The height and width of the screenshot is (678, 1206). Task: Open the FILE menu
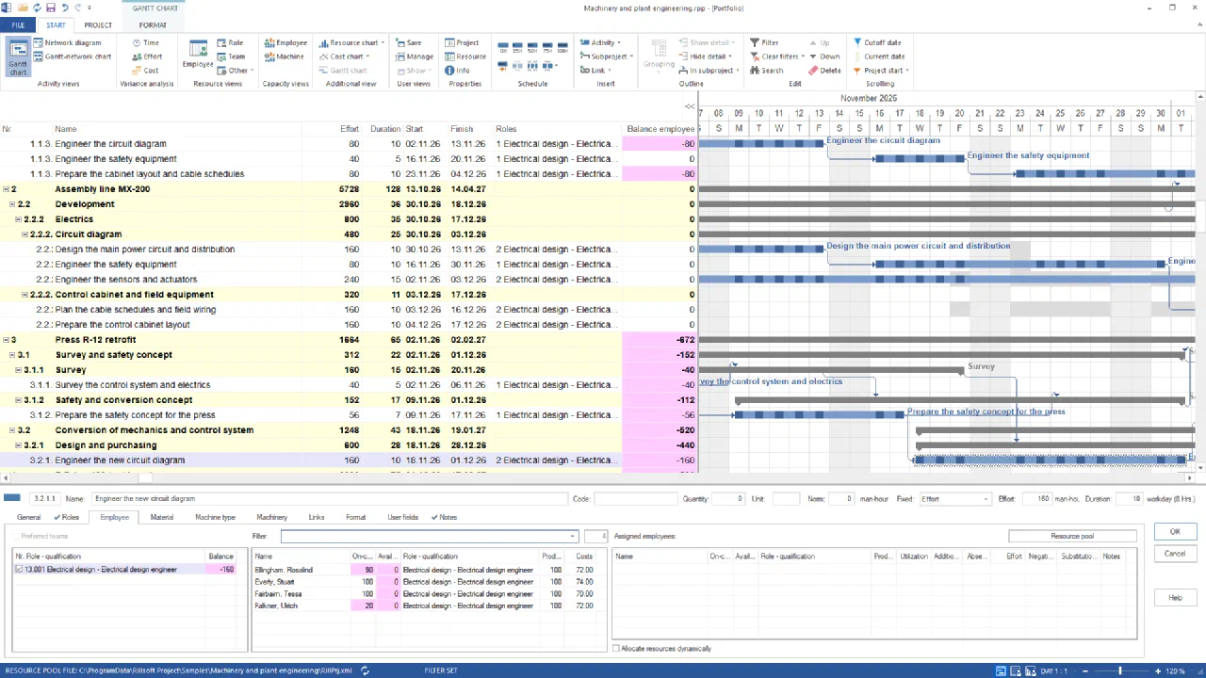pyautogui.click(x=18, y=25)
